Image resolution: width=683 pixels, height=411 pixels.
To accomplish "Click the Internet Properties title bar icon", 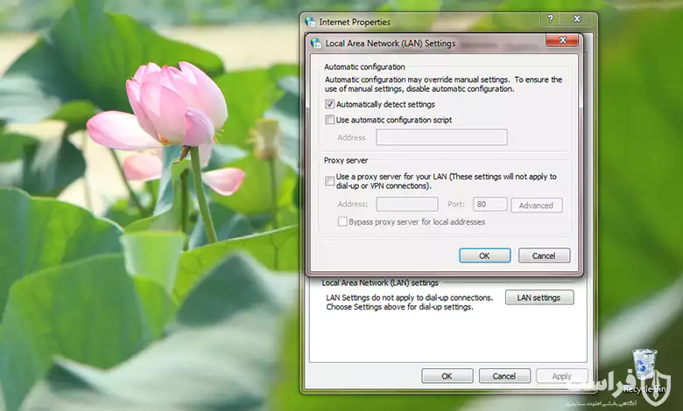I will coord(310,22).
